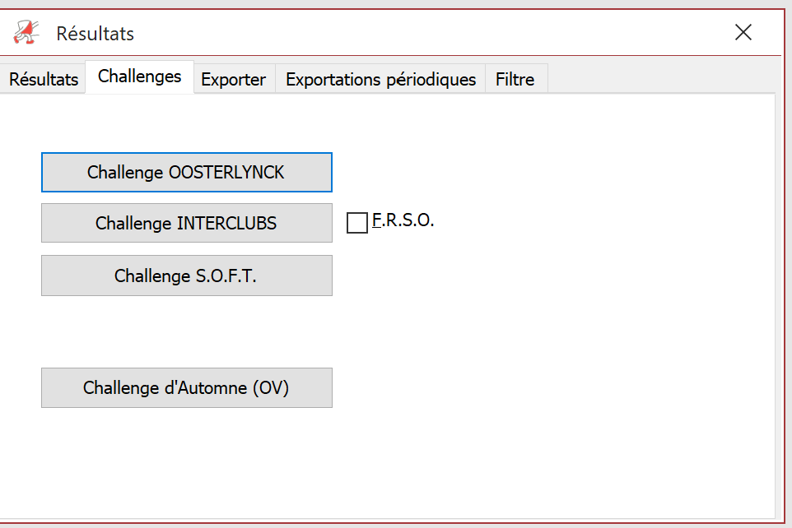The image size is (792, 528).
Task: Click the empty title bar area
Action: point(429,32)
